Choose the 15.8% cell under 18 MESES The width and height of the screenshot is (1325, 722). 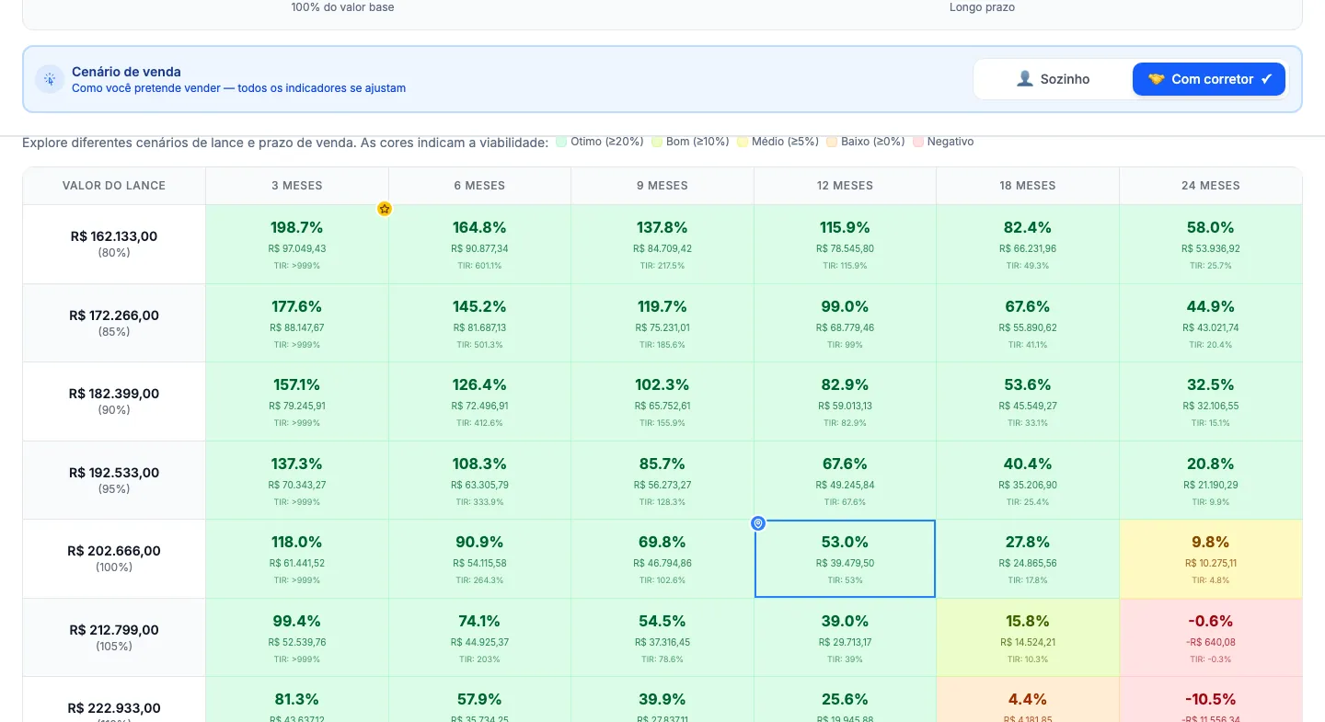pyautogui.click(x=1028, y=637)
